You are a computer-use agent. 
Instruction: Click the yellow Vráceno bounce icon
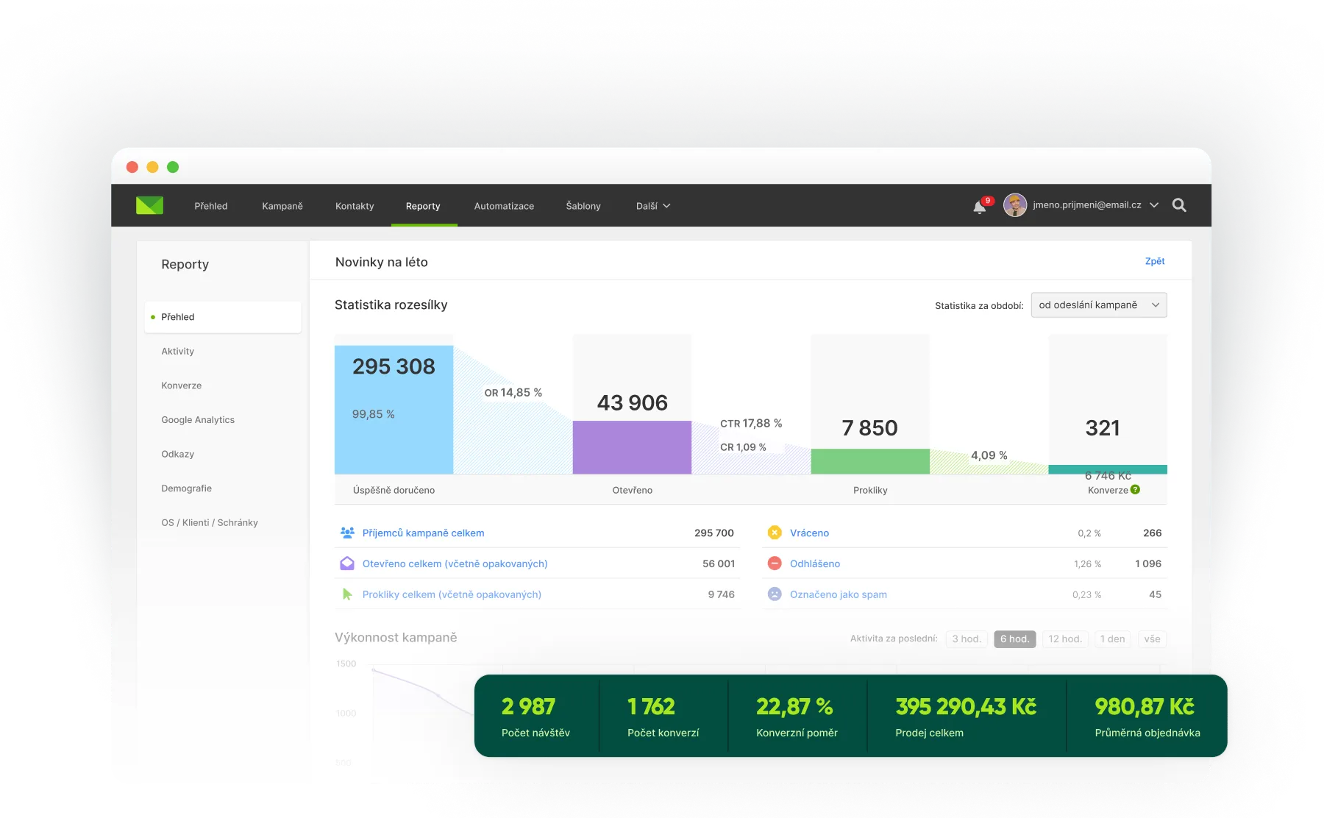(775, 533)
